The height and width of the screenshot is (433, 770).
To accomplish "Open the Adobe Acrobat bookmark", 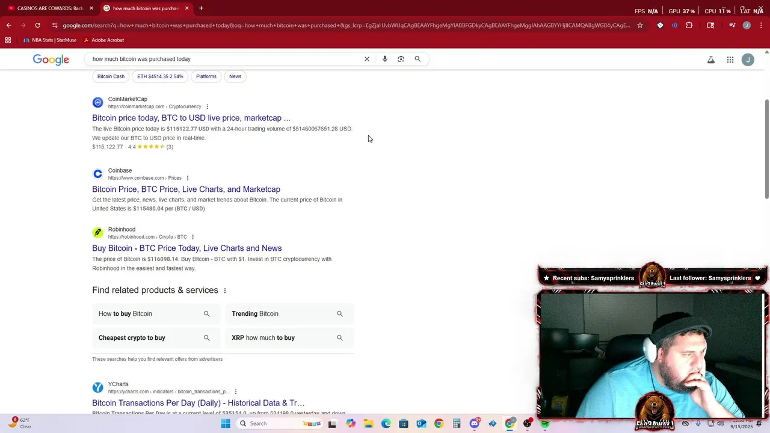I will coord(103,40).
